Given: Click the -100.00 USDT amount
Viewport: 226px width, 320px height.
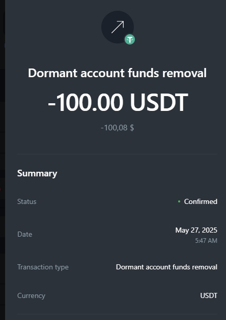Looking at the screenshot, I should [118, 102].
